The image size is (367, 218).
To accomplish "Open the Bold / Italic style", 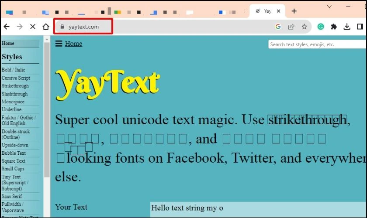I will pos(14,70).
